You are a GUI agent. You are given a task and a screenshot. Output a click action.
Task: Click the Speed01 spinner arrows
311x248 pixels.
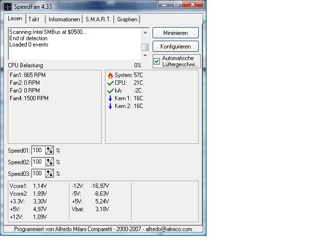[x=50, y=151]
